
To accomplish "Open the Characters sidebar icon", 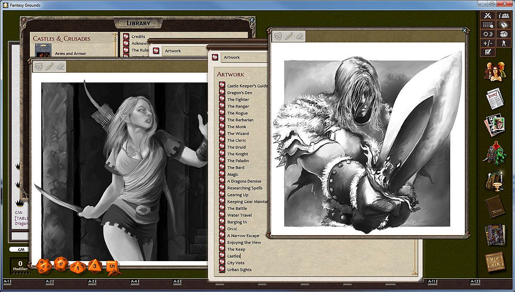I will 495,71.
